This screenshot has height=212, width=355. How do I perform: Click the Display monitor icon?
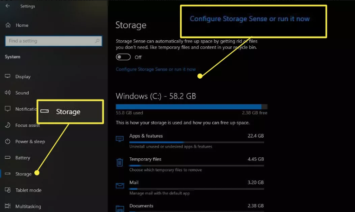[x=7, y=76]
